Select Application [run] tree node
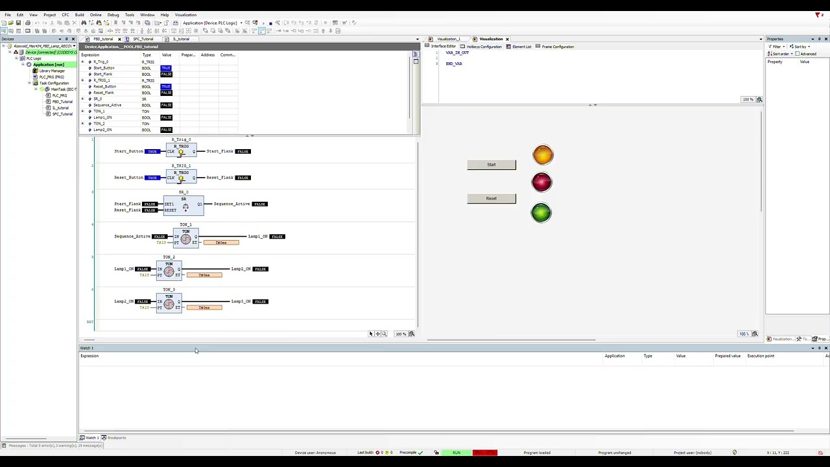 (x=48, y=65)
